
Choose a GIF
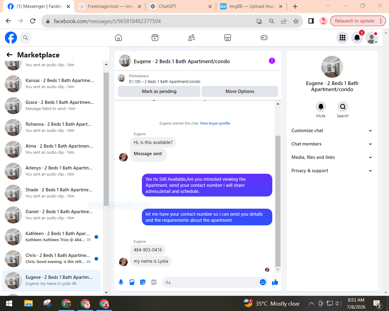pos(154,282)
